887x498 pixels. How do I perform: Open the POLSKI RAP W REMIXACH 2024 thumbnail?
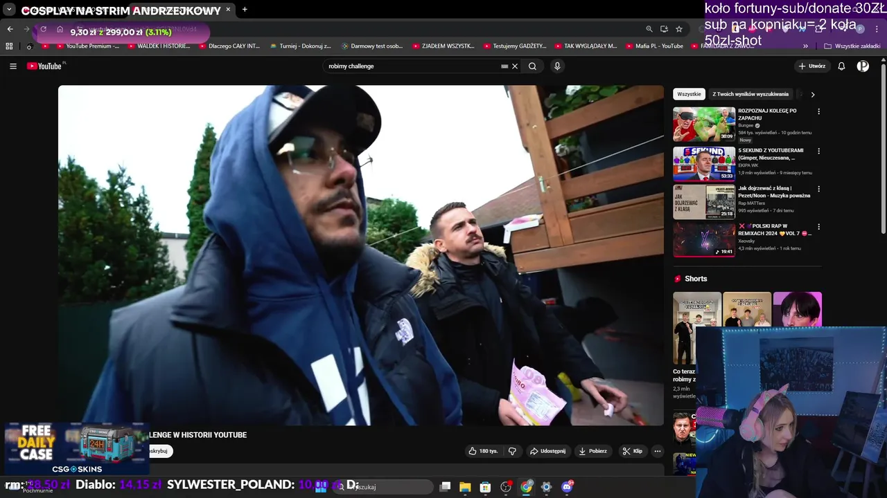704,239
